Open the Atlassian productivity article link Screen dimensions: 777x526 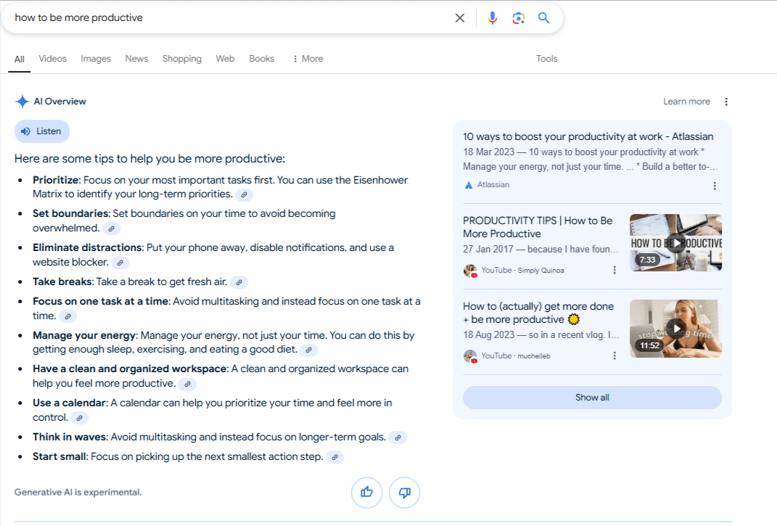pos(588,136)
